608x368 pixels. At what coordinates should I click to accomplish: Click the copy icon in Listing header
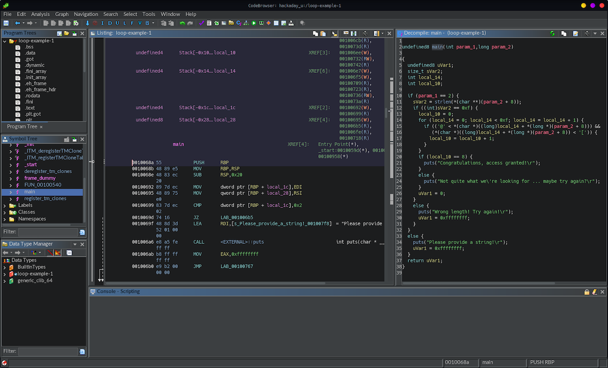[x=315, y=33]
